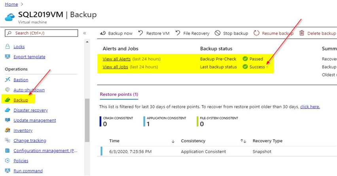The height and width of the screenshot is (176, 337).
Task: Click the Snapshot recovery type cell
Action: click(x=262, y=152)
